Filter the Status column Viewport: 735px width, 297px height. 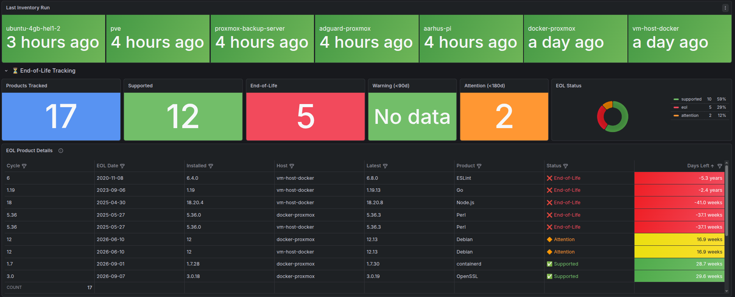[x=566, y=166]
